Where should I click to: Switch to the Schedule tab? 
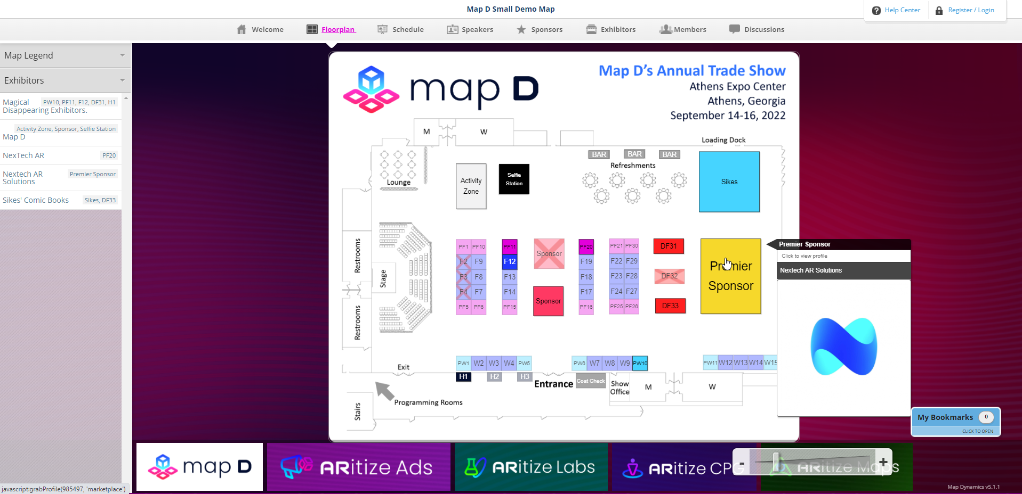coord(408,29)
